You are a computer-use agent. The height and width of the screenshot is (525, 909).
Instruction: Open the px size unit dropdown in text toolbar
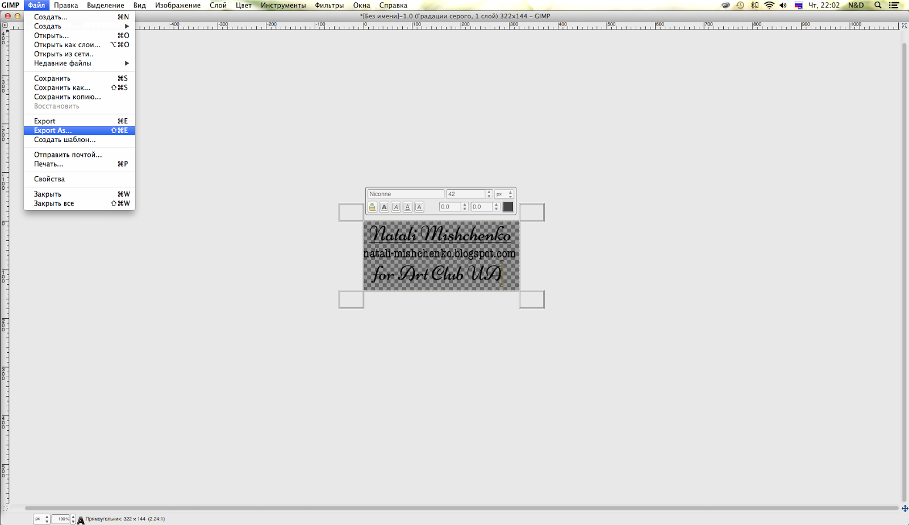pyautogui.click(x=504, y=194)
